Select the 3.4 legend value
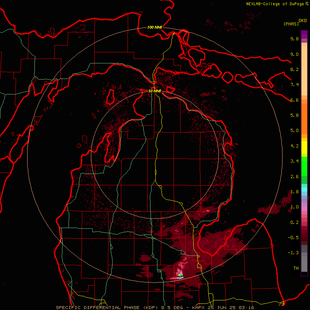 294,161
